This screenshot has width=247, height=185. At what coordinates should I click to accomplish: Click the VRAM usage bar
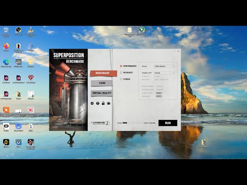coord(133,123)
